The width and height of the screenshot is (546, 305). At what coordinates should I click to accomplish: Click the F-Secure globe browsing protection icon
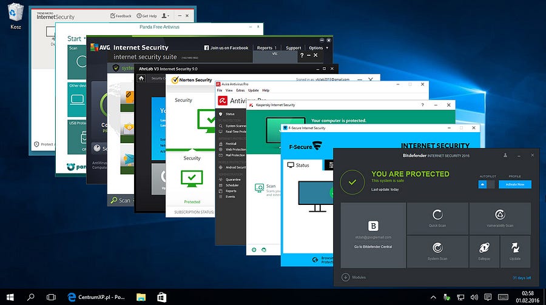315,260
